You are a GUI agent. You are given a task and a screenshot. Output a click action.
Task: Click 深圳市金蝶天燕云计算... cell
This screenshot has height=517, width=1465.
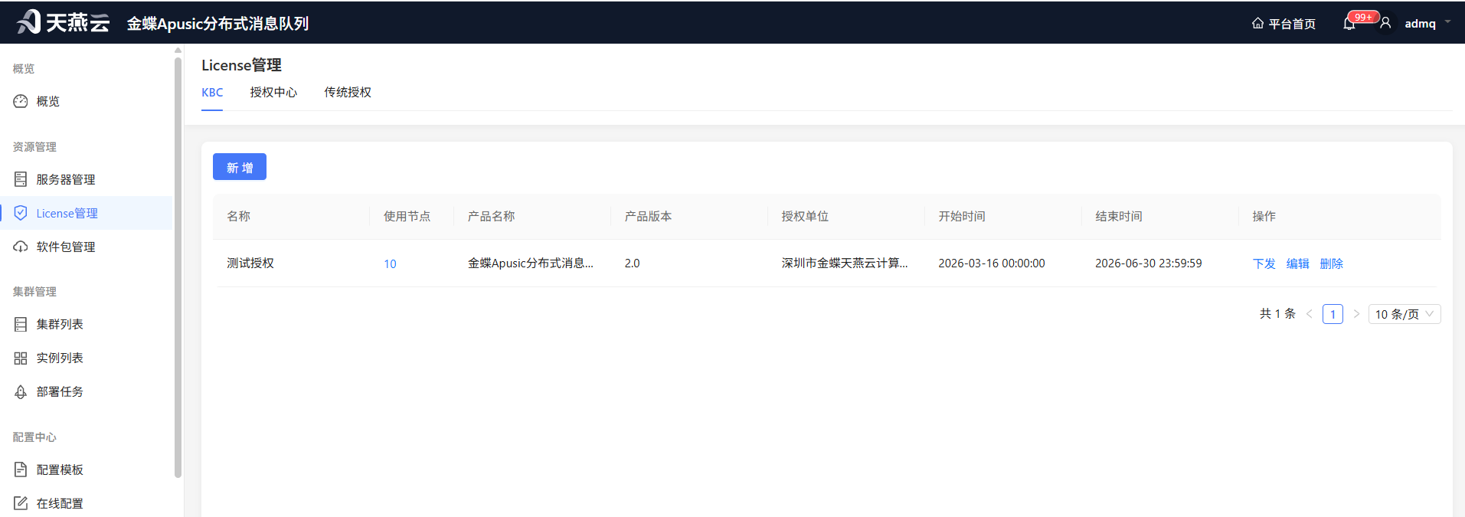(x=845, y=263)
